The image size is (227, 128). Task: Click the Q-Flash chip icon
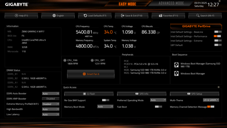[x=85, y=94]
